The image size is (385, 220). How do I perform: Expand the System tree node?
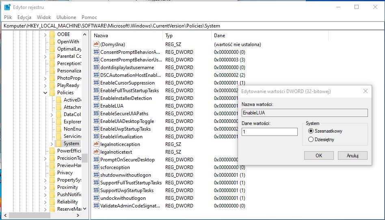coord(52,144)
